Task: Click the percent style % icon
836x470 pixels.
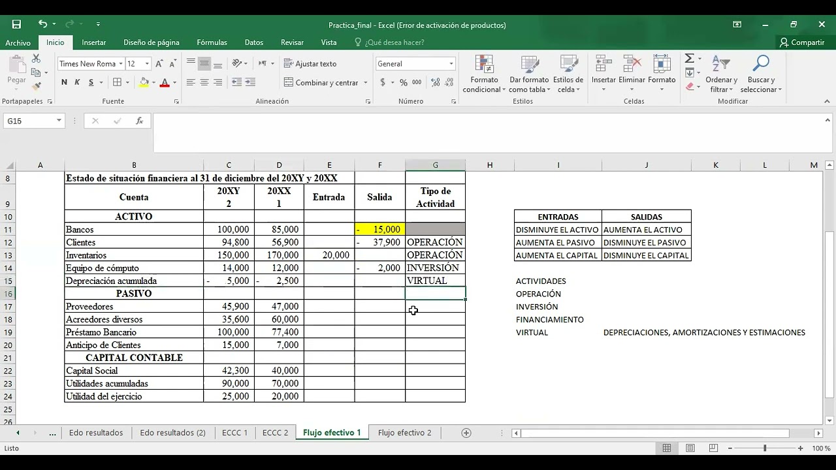Action: (404, 82)
